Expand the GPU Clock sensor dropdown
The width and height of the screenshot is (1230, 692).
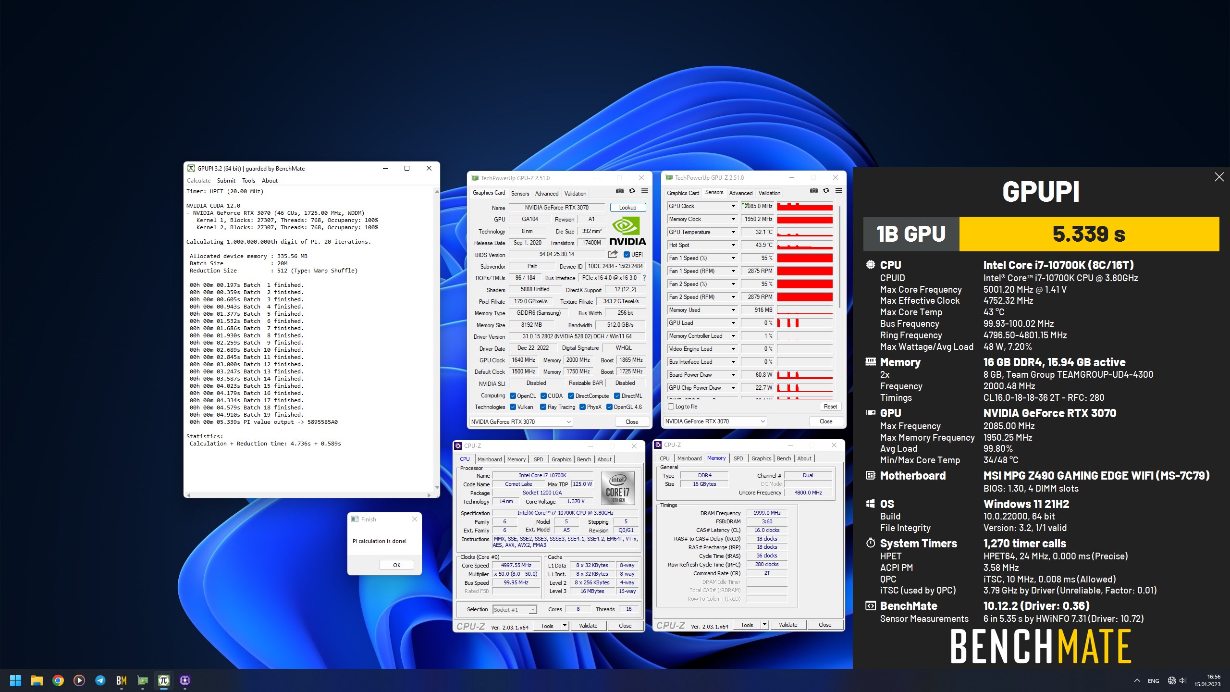coord(733,206)
